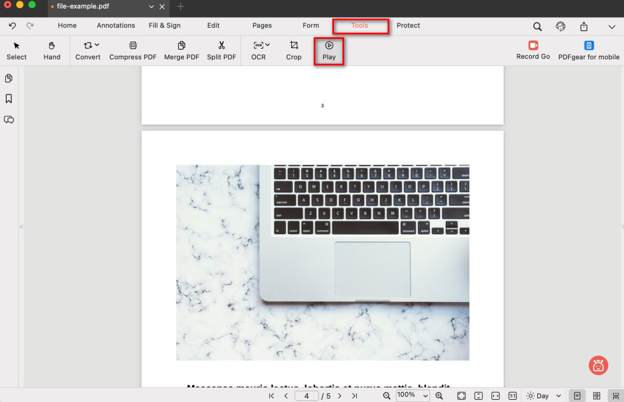624x402 pixels.
Task: Open the Split PDF scissors tool
Action: coord(221,46)
